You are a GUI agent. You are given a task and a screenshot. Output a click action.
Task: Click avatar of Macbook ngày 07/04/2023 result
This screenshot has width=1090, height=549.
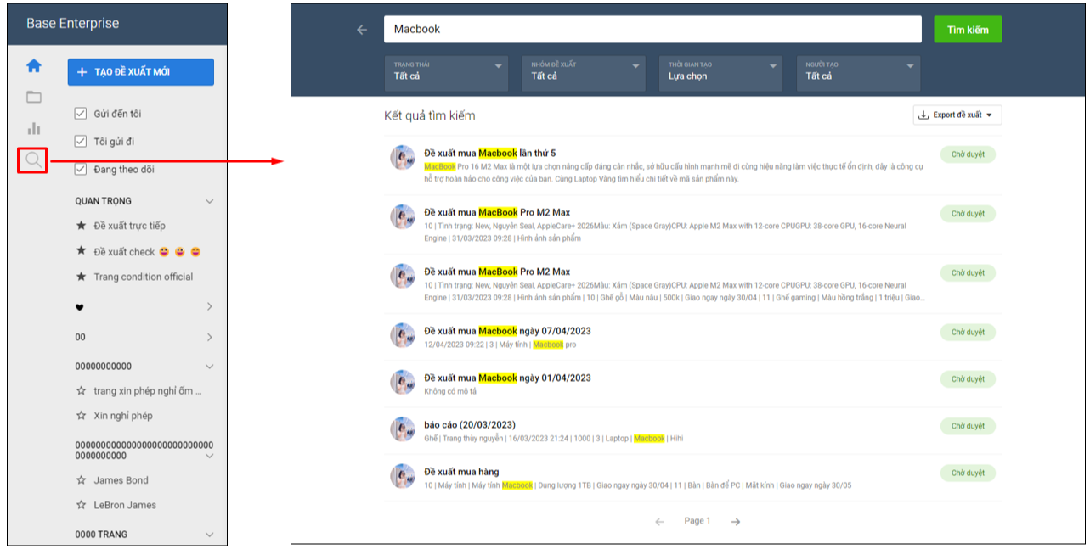[403, 335]
